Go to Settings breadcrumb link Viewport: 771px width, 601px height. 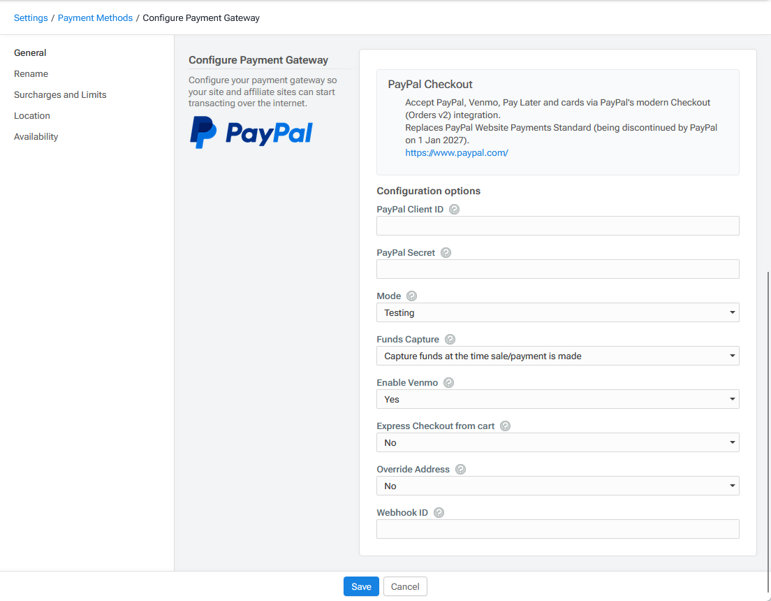click(x=31, y=17)
